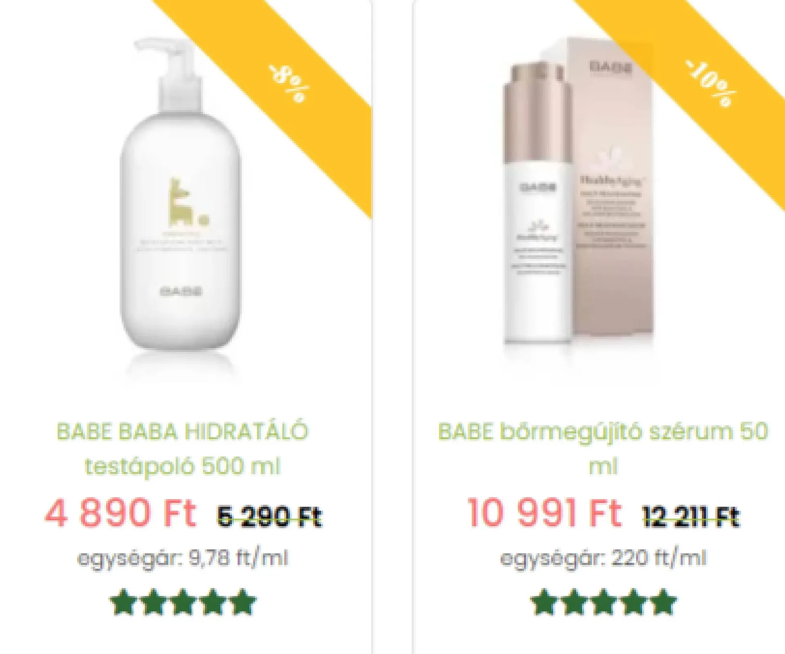This screenshot has height=654, width=785.
Task: Click the 4 890 Ft sale price
Action: 120,512
